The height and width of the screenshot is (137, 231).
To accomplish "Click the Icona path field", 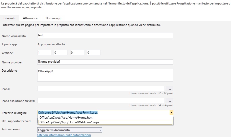I will click(100, 89).
